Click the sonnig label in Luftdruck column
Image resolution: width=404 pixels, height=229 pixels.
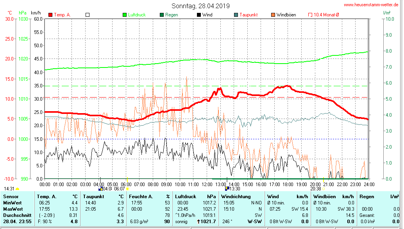[x=181, y=222]
